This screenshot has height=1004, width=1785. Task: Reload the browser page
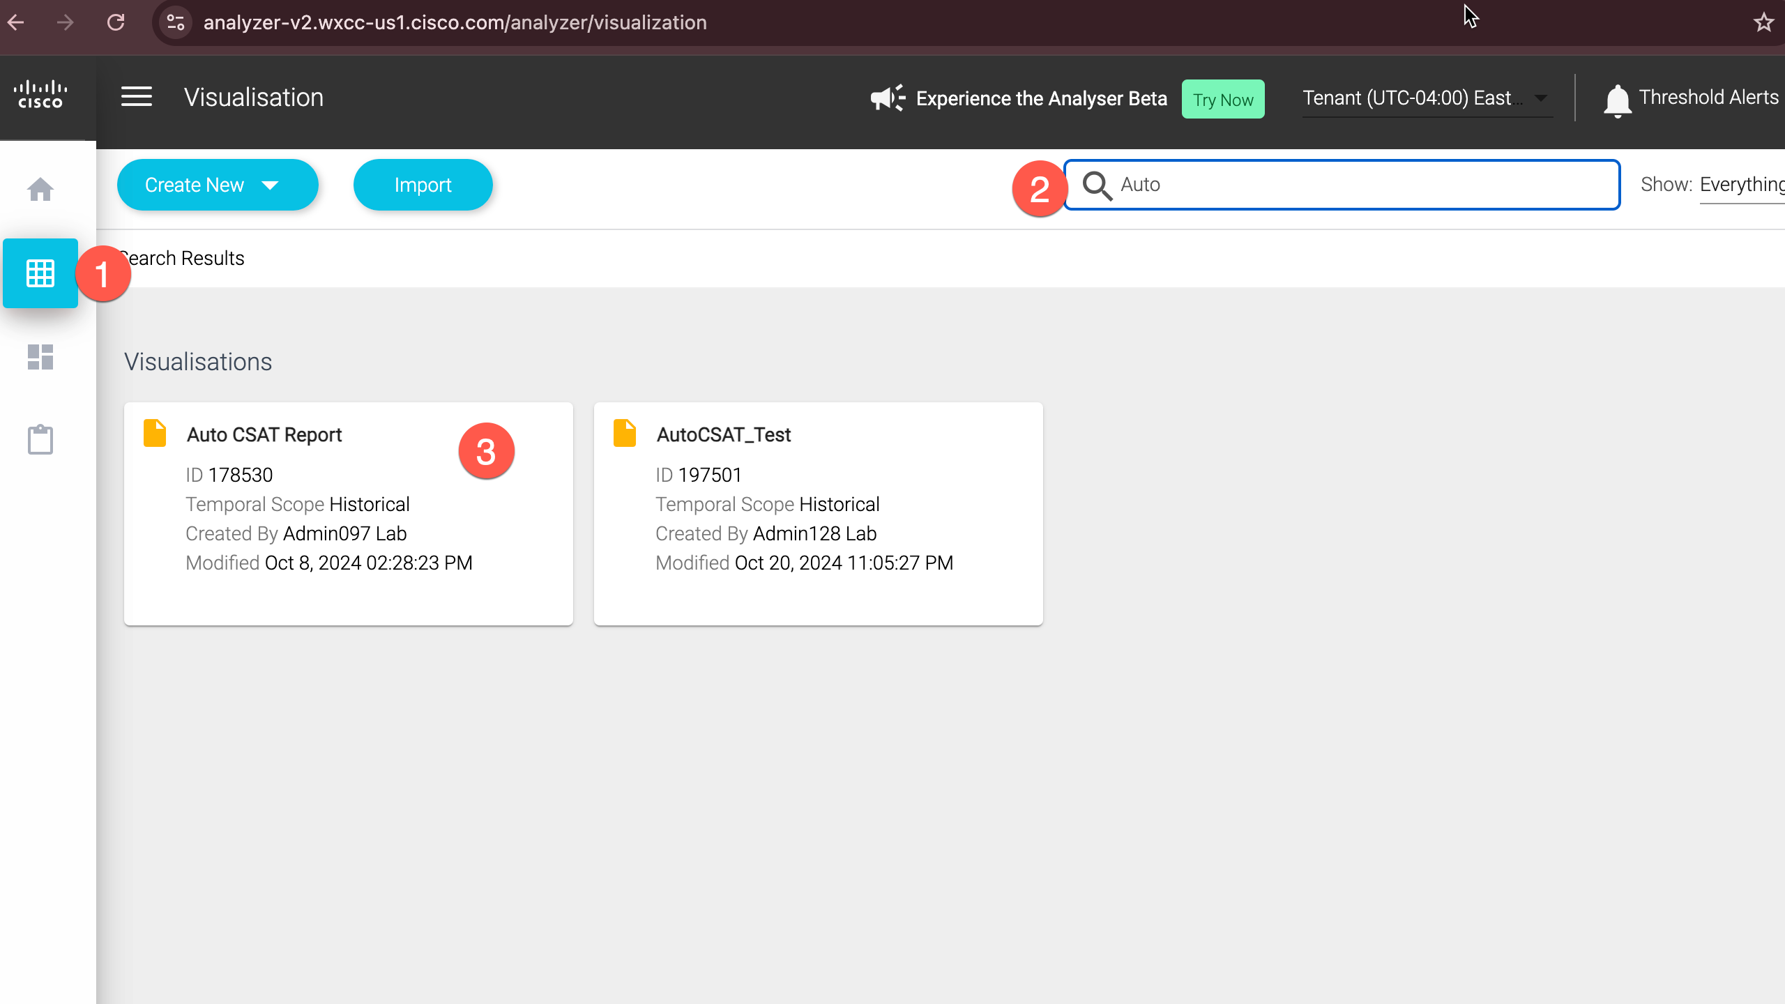tap(116, 22)
